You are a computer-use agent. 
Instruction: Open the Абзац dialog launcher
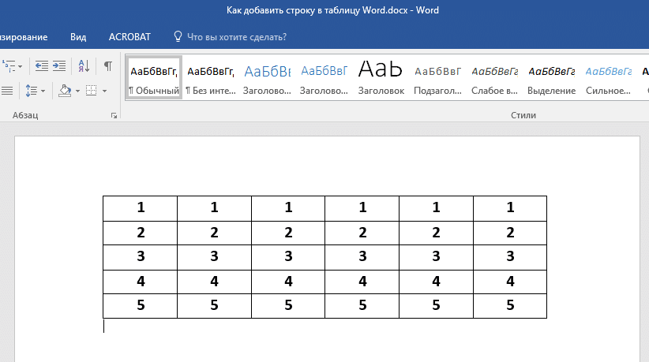point(114,116)
